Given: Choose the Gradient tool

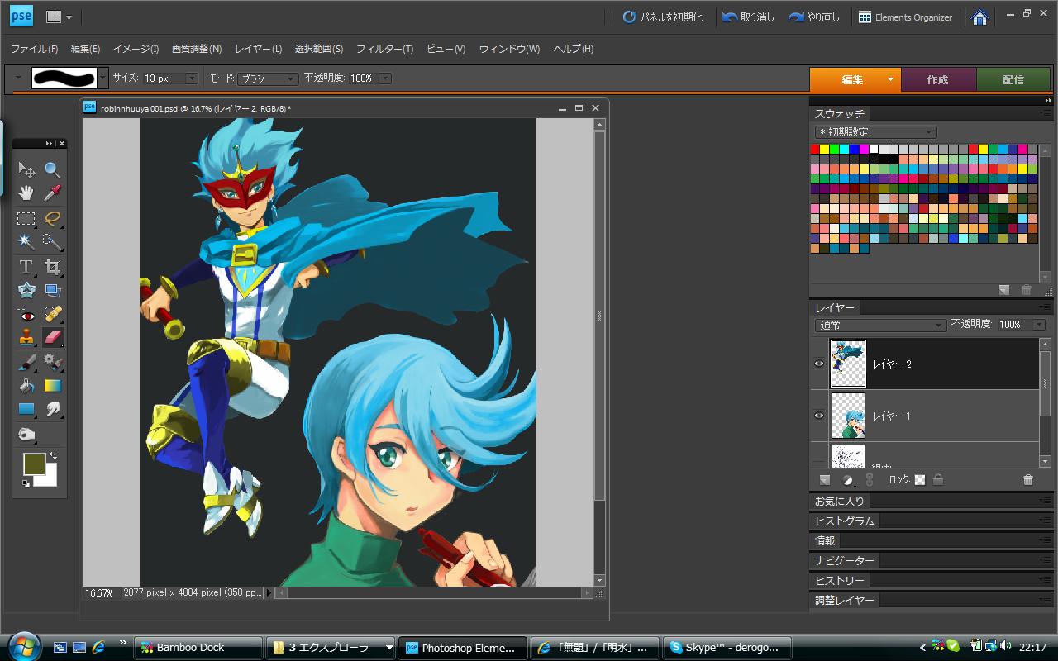Looking at the screenshot, I should (52, 386).
